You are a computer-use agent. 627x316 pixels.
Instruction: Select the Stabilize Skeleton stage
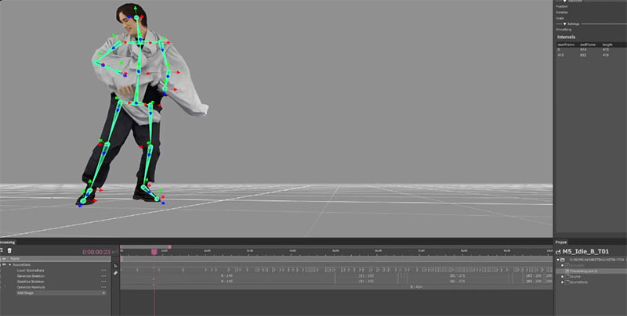click(x=31, y=282)
